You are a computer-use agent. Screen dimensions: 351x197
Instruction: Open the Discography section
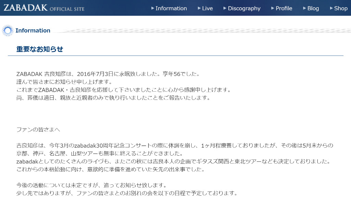[x=244, y=8]
